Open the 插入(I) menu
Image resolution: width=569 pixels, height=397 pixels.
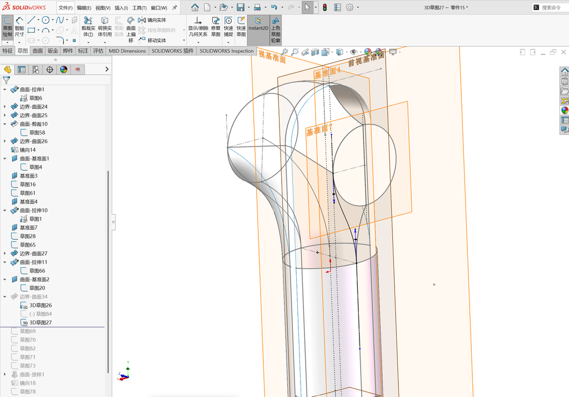point(121,8)
